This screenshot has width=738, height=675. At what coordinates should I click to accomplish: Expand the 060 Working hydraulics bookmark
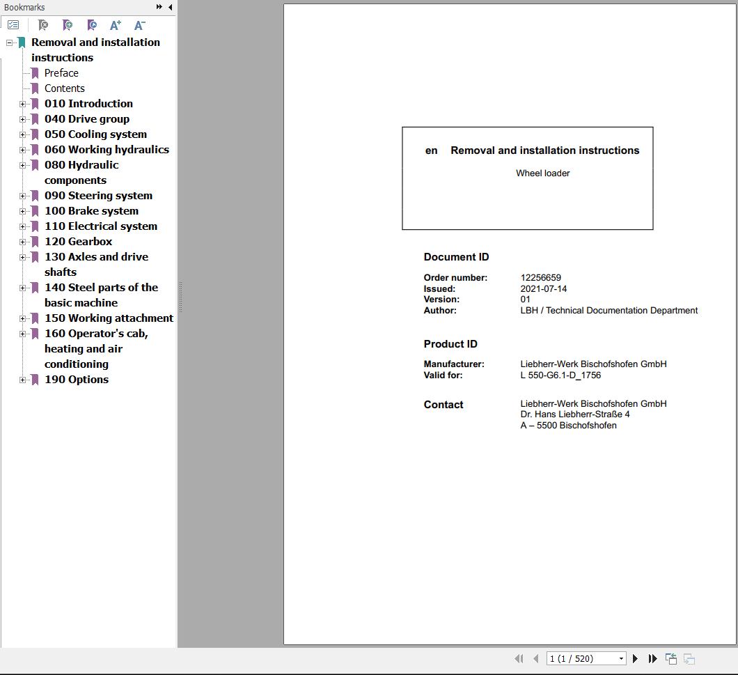pos(22,150)
